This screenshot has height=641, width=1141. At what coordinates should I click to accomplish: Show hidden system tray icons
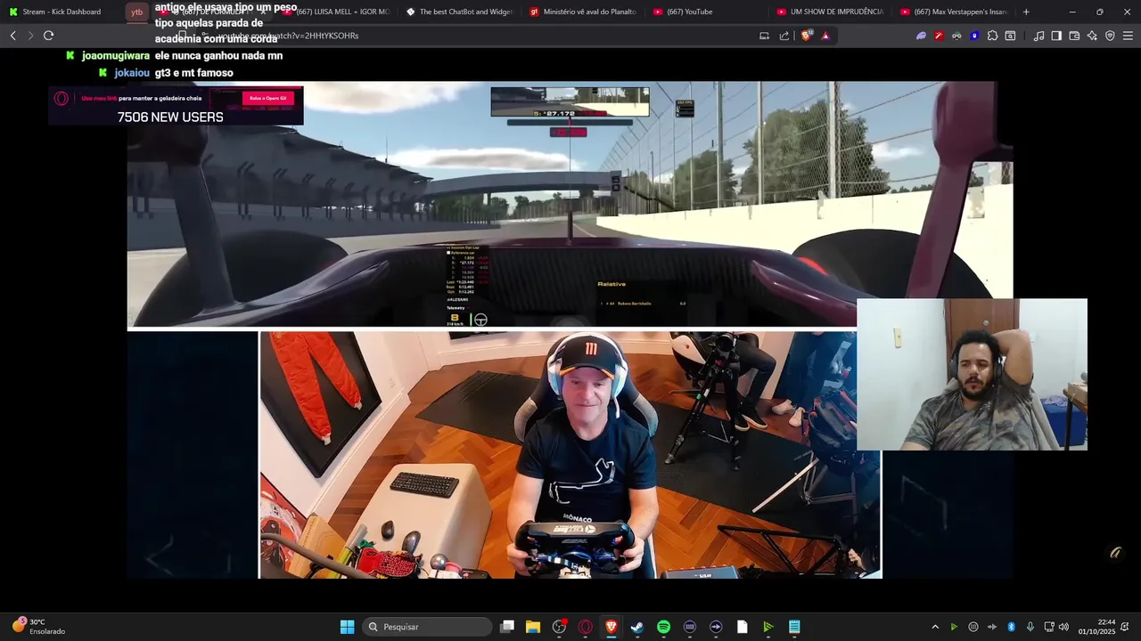tap(935, 627)
